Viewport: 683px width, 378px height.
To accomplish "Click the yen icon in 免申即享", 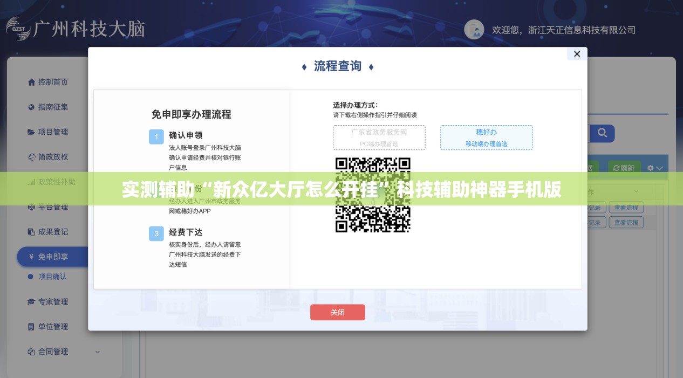I will pos(31,257).
